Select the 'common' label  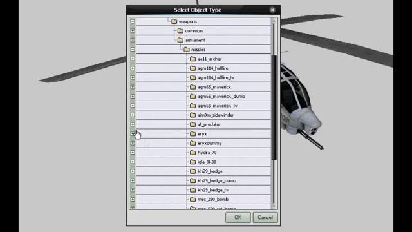point(194,31)
